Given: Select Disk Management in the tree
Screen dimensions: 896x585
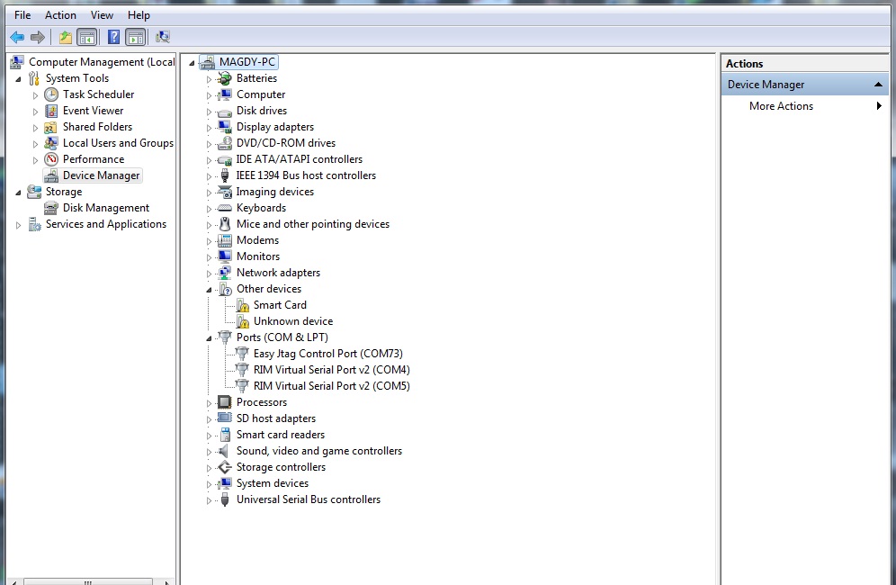Looking at the screenshot, I should [106, 208].
